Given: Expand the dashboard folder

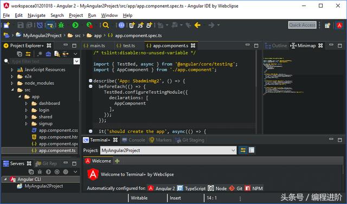Looking at the screenshot, I should (27, 103).
